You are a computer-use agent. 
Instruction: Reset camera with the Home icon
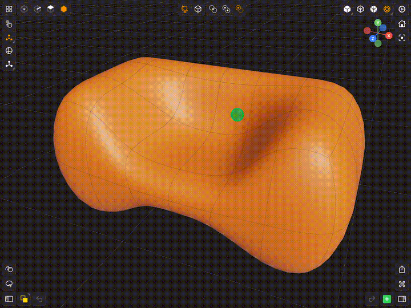(x=402, y=24)
